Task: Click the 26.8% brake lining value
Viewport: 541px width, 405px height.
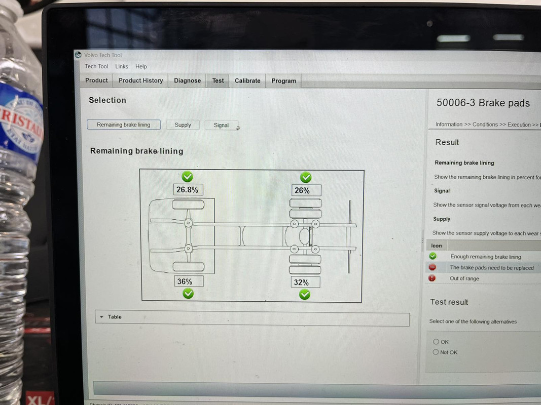Action: tap(188, 189)
